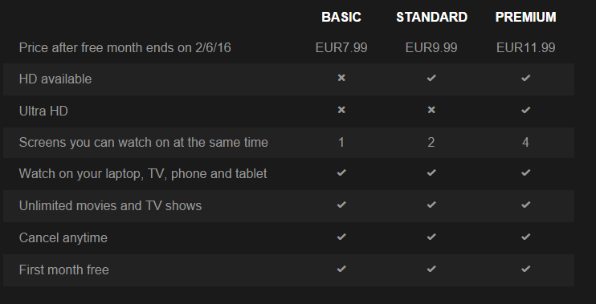Click the checkmark for Premium HD available
Screen dimensions: 596x304
525,78
